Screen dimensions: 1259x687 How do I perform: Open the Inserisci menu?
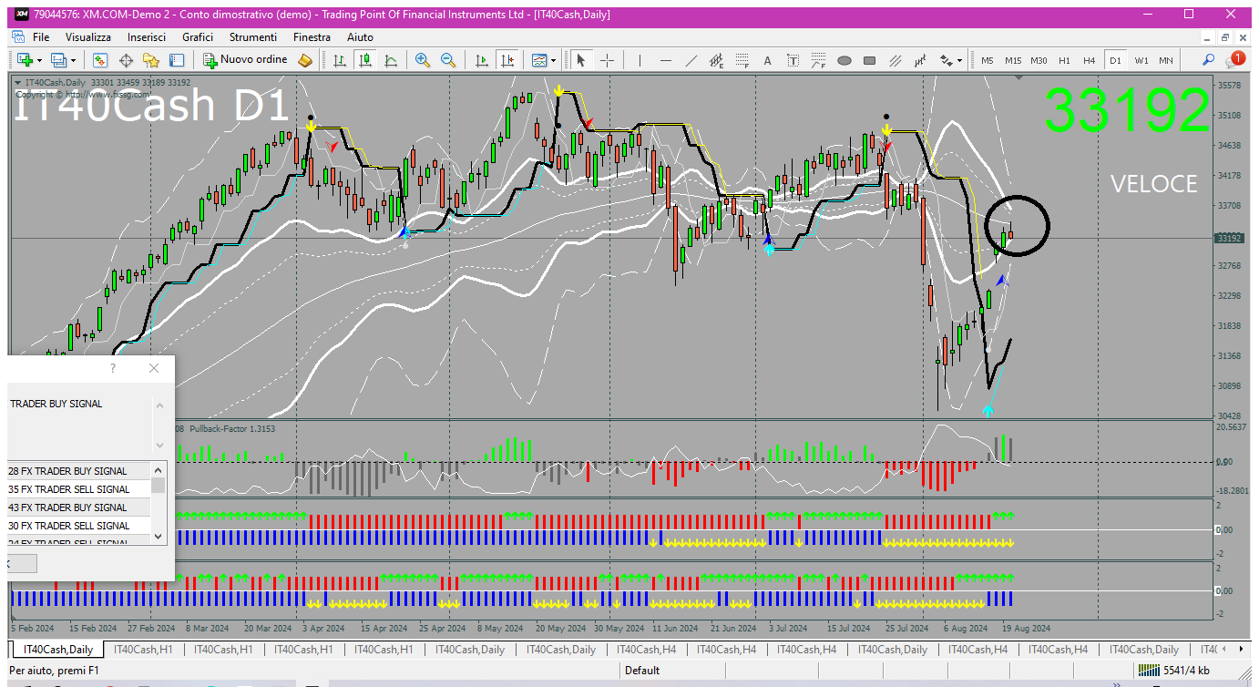[147, 37]
